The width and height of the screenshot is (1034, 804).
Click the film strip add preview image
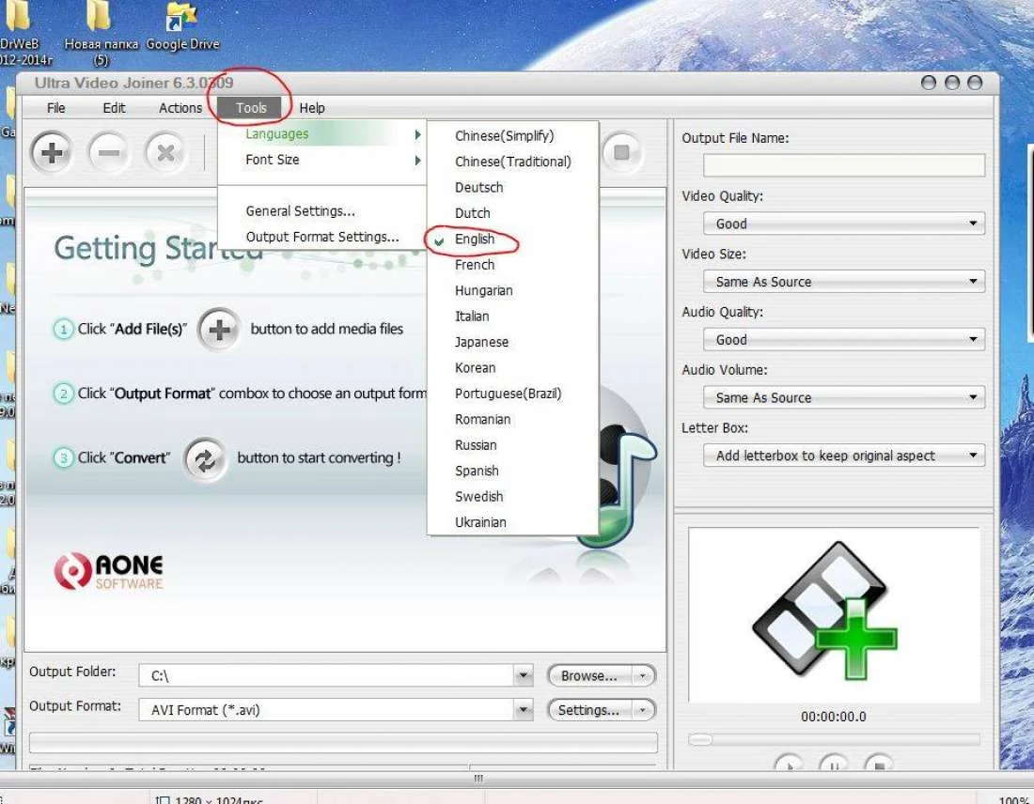coord(825,611)
